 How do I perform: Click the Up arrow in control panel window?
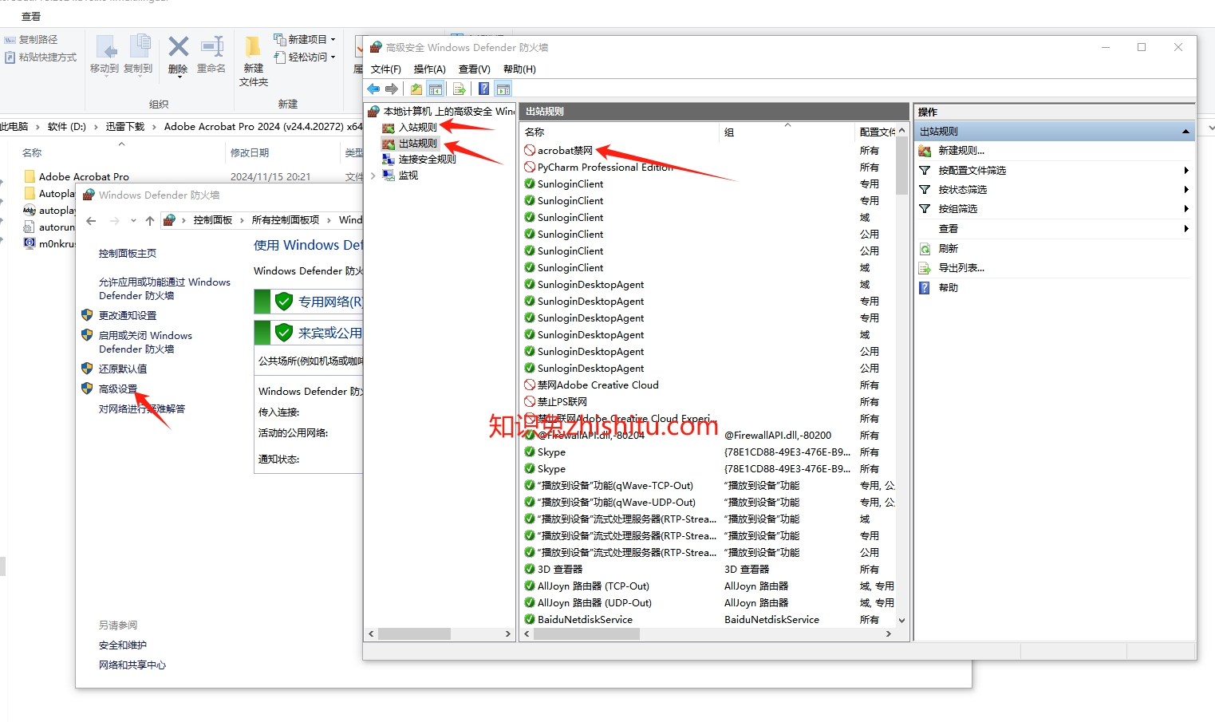coord(150,221)
